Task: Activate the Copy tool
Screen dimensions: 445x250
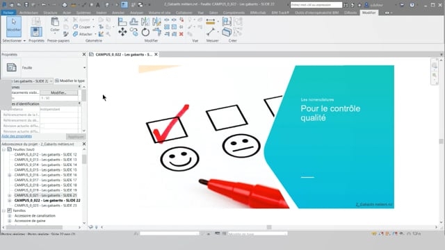Action: coord(134,32)
